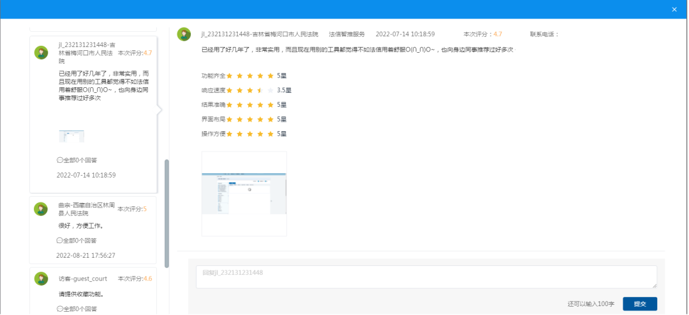Select the 曲宗-西藏自治区林周县人民法院 review
Screen dimensions: 689x315
(x=93, y=230)
